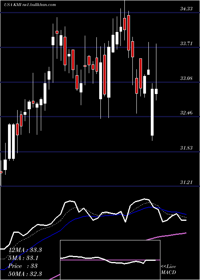
Task: Click the 34.33 price level label
Action: 186,8
